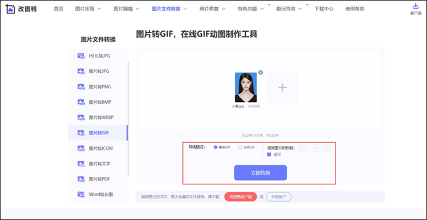Select the 图片转WEBP sidebar icon

pos(81,117)
